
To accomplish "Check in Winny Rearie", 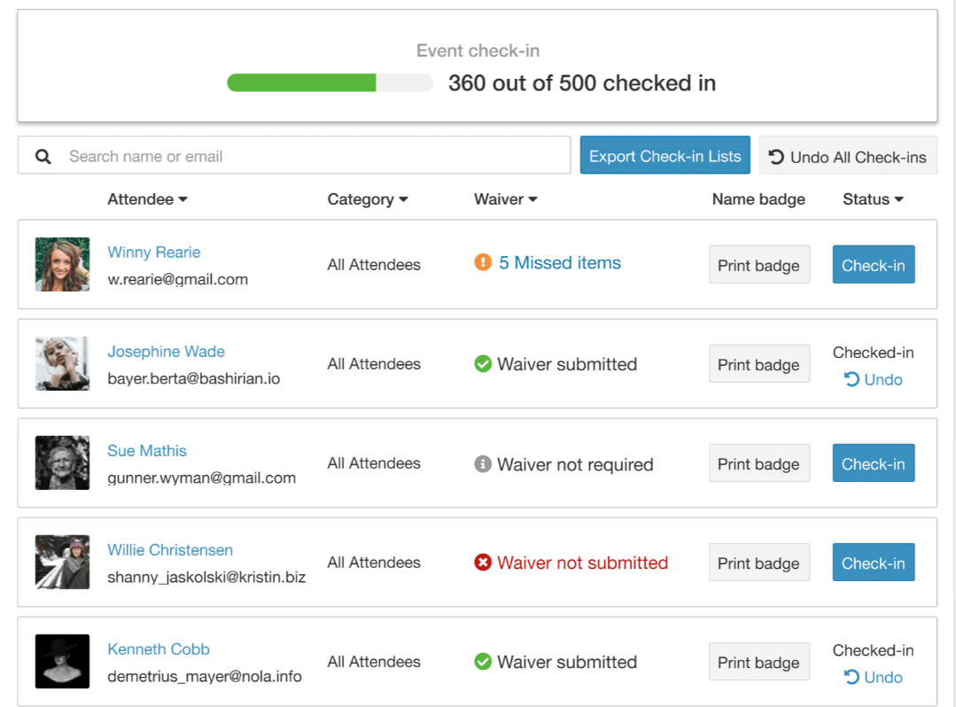I will (x=873, y=265).
